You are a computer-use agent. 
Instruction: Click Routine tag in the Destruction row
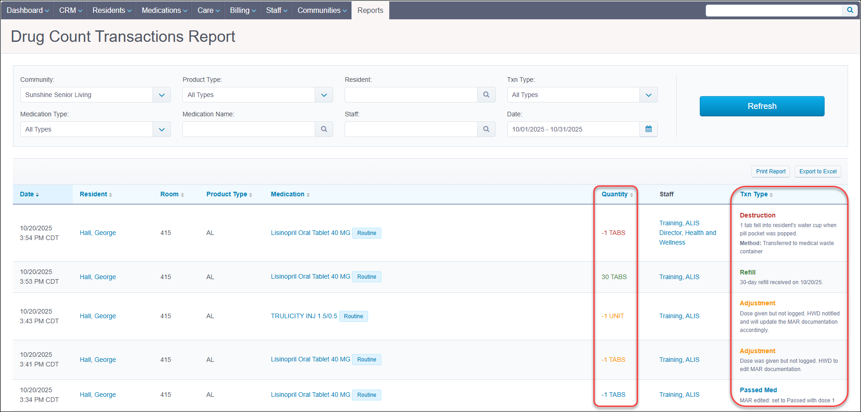[367, 233]
